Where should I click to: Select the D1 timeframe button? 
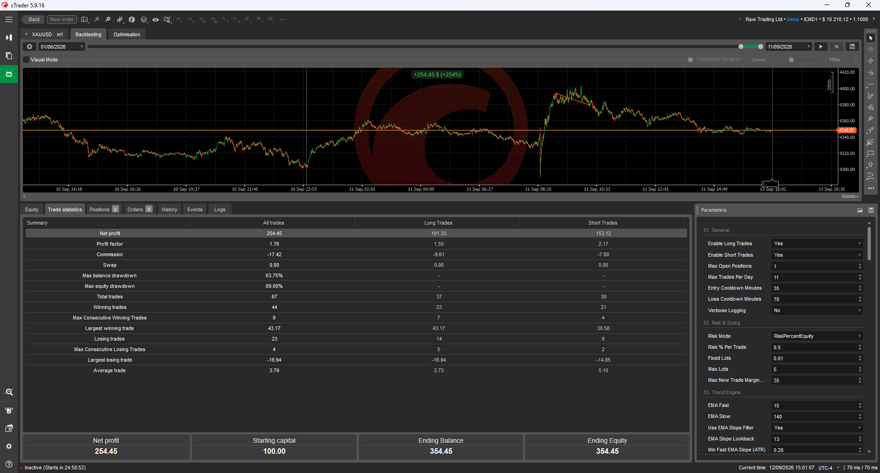click(248, 19)
